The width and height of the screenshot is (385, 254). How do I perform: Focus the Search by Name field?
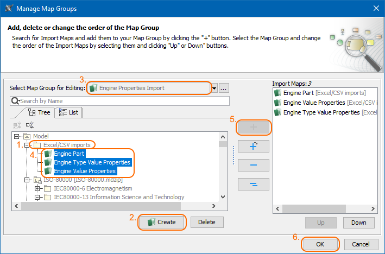[x=122, y=101]
